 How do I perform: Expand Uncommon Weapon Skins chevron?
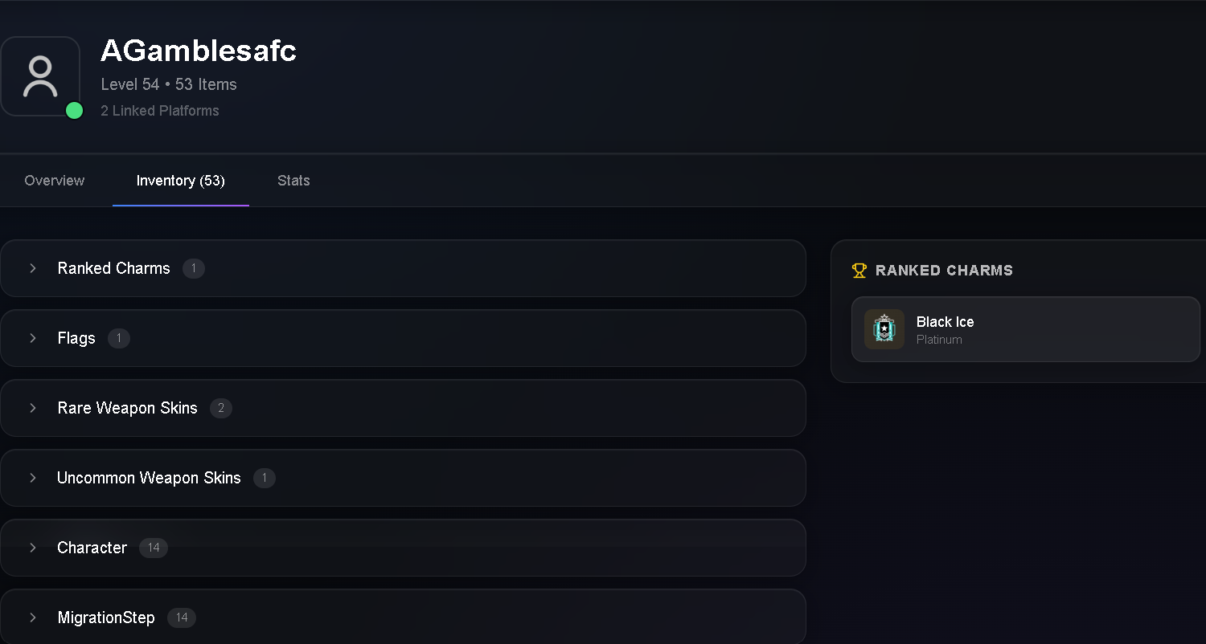coord(33,478)
